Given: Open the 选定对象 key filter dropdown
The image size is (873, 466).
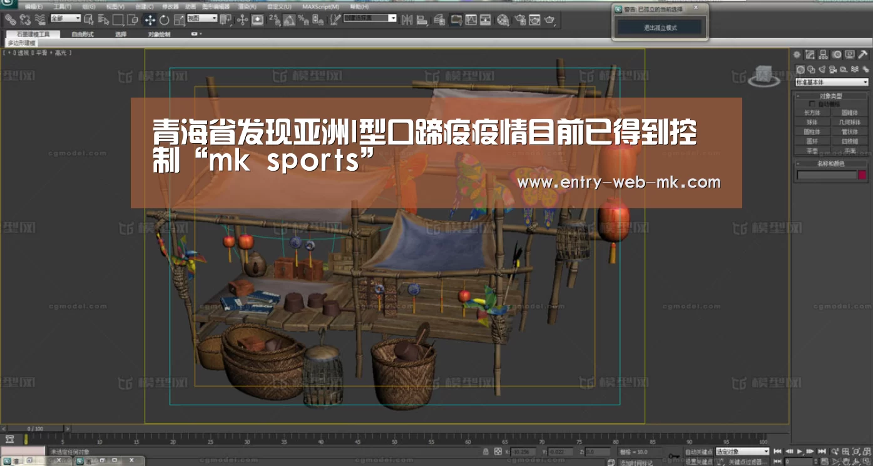Looking at the screenshot, I should click(742, 451).
